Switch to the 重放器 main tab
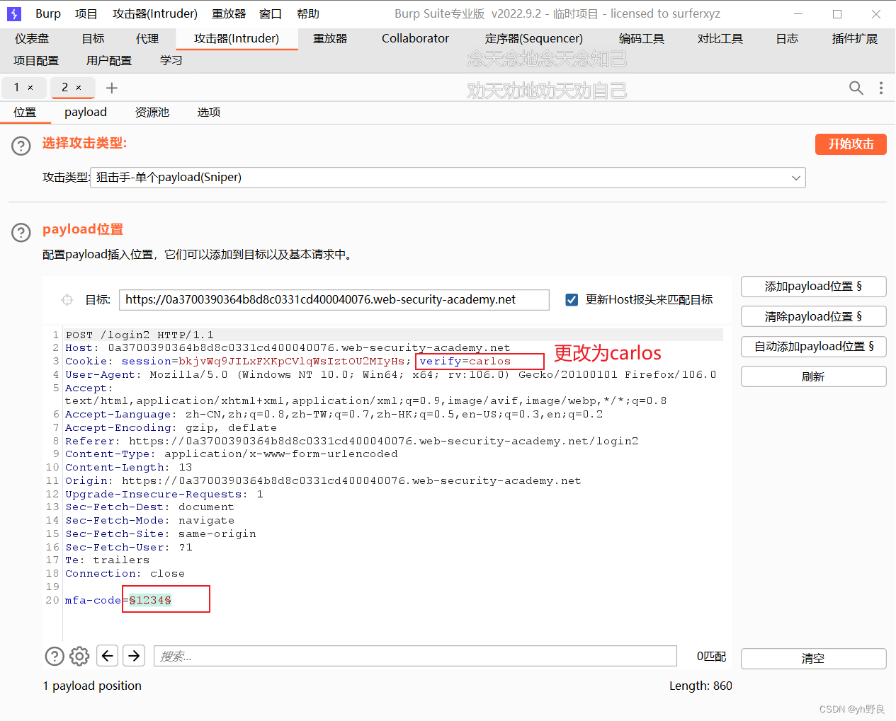 [330, 39]
